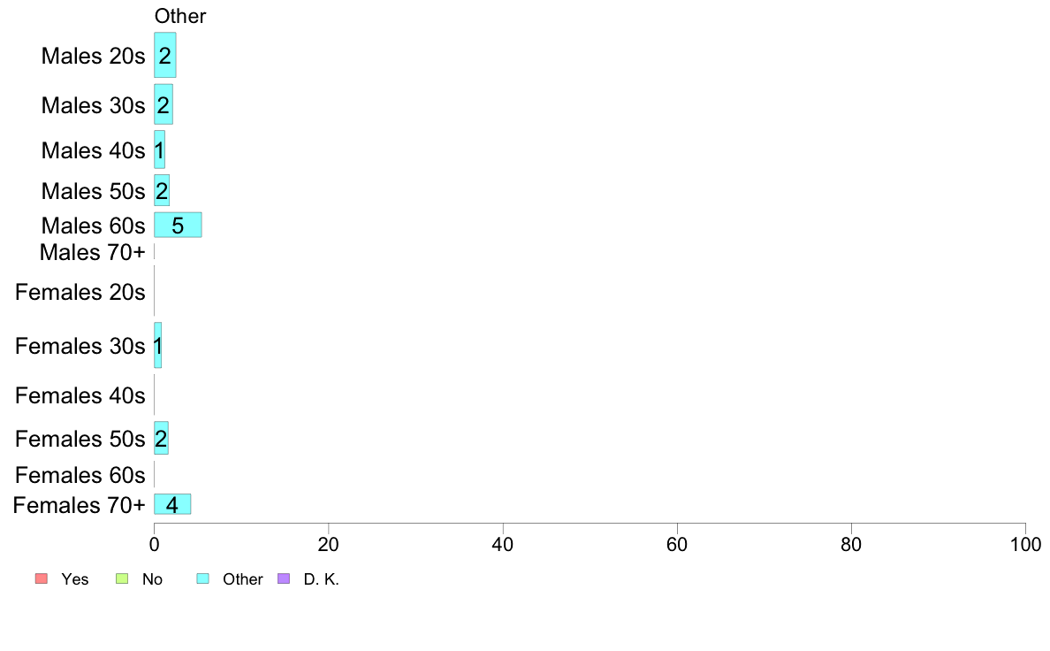Click the Females 30s bar
The height and width of the screenshot is (651, 1050).
pos(157,345)
